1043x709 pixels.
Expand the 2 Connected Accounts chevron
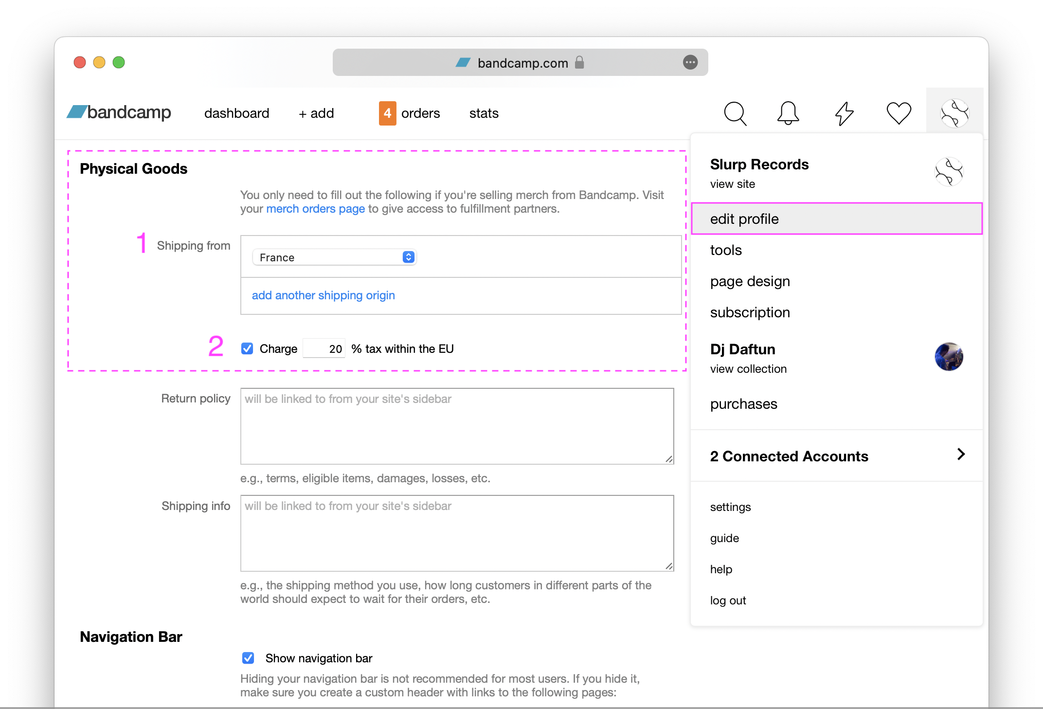961,454
